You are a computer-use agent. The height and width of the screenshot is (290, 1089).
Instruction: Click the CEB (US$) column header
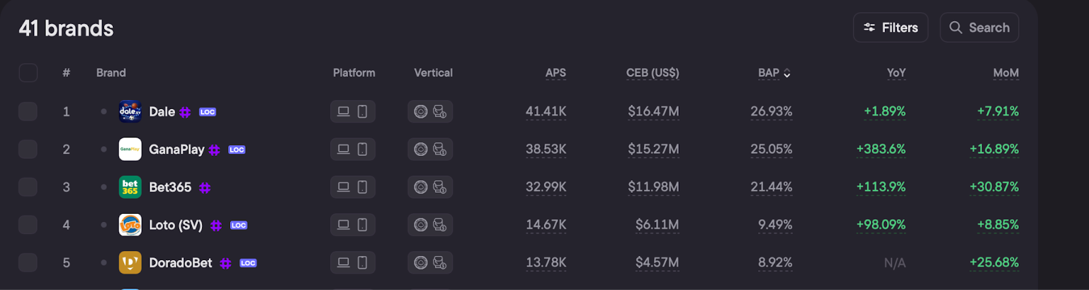tap(653, 73)
